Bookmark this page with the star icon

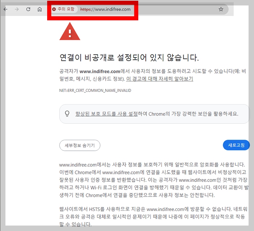click(x=221, y=9)
